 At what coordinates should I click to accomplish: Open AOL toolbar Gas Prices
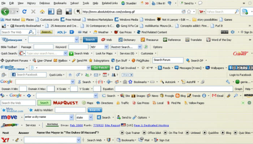point(123,32)
